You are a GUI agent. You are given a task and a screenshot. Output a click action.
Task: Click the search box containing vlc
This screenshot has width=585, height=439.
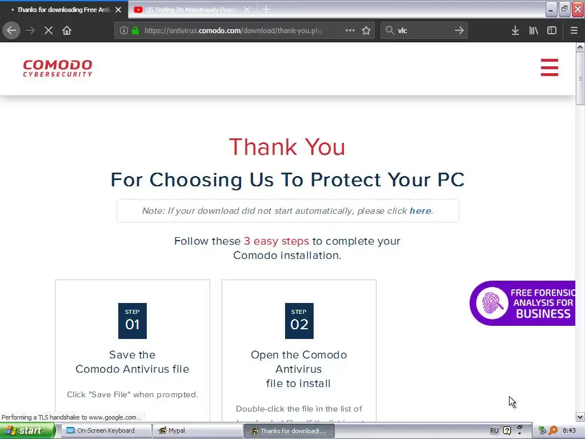[x=423, y=30]
